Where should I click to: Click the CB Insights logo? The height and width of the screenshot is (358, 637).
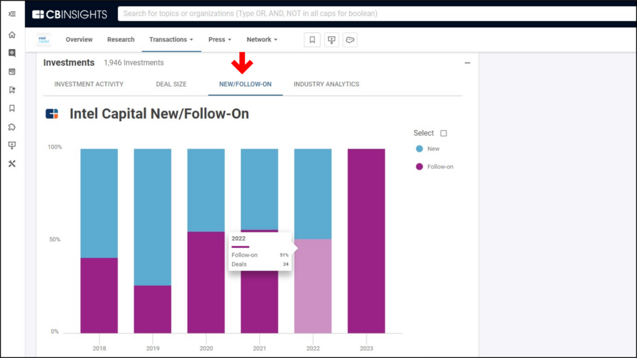[x=70, y=15]
